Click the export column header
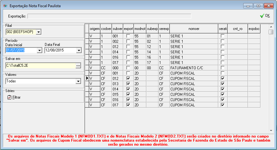 128,29
